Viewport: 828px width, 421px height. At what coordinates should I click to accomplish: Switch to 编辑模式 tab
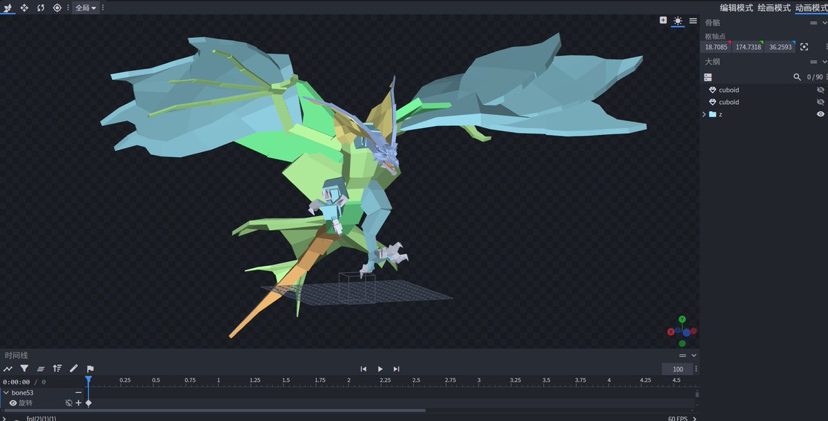click(737, 8)
